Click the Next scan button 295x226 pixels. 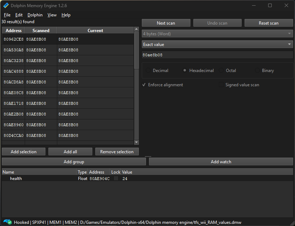click(166, 23)
